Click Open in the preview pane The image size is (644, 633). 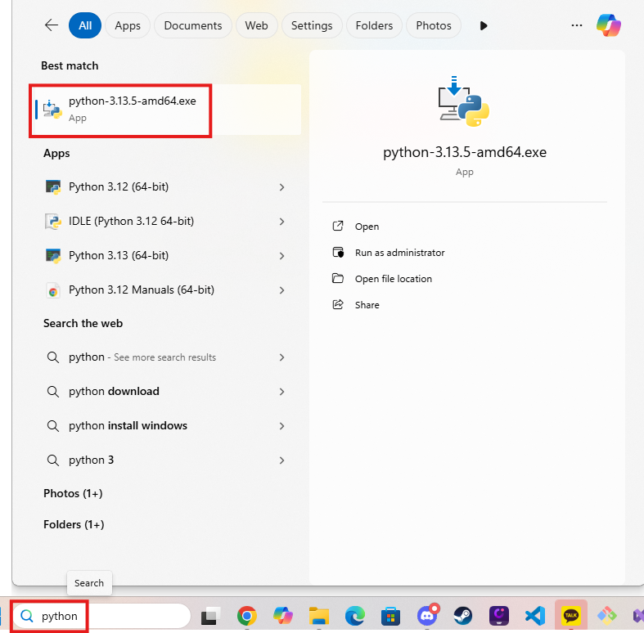point(367,227)
